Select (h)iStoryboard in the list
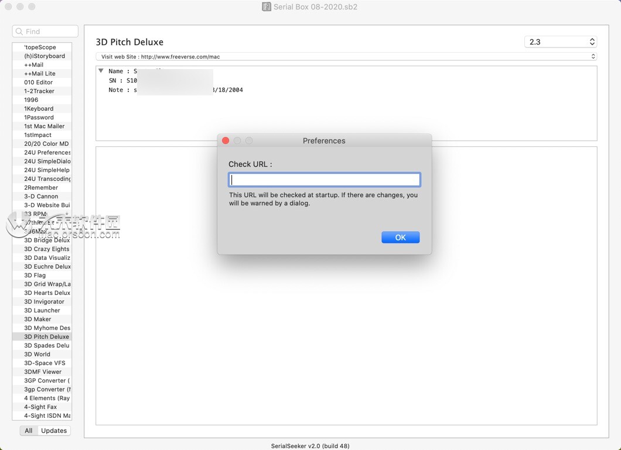The height and width of the screenshot is (450, 621). coord(42,56)
